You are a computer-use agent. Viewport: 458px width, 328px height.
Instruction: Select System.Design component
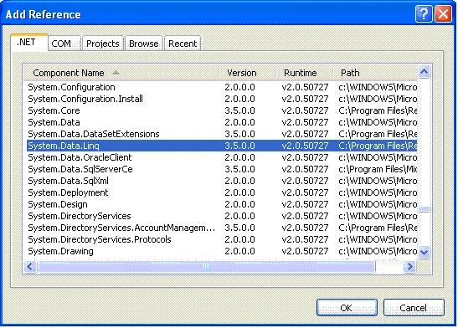point(222,204)
